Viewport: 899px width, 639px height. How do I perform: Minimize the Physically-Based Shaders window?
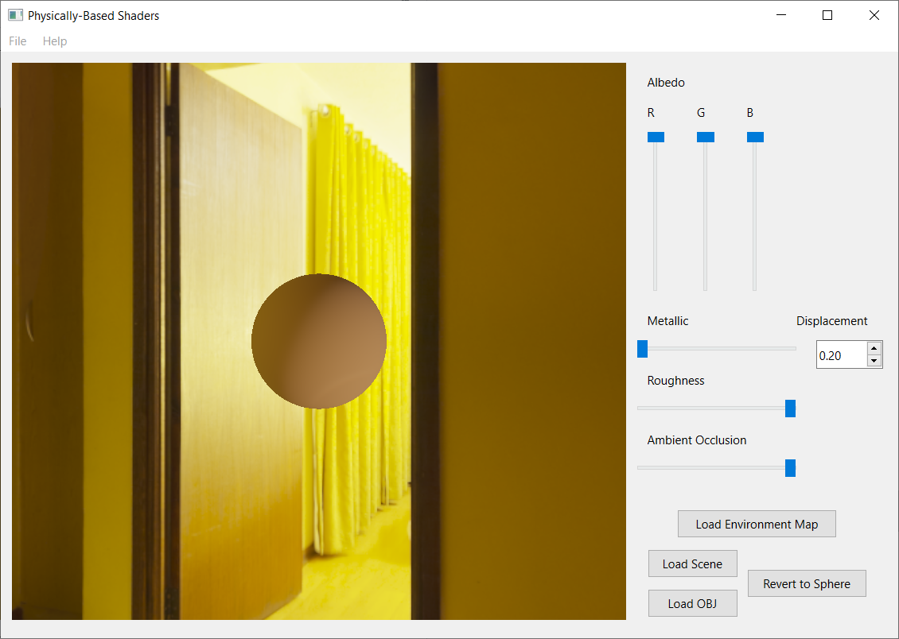(781, 15)
